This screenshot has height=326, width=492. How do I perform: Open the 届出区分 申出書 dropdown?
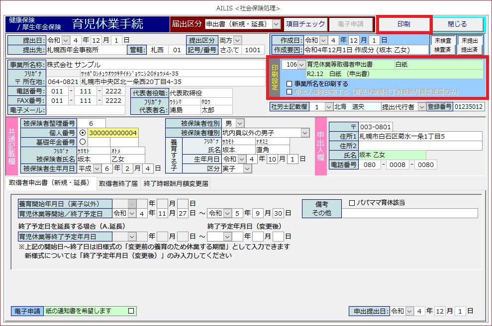pyautogui.click(x=276, y=24)
